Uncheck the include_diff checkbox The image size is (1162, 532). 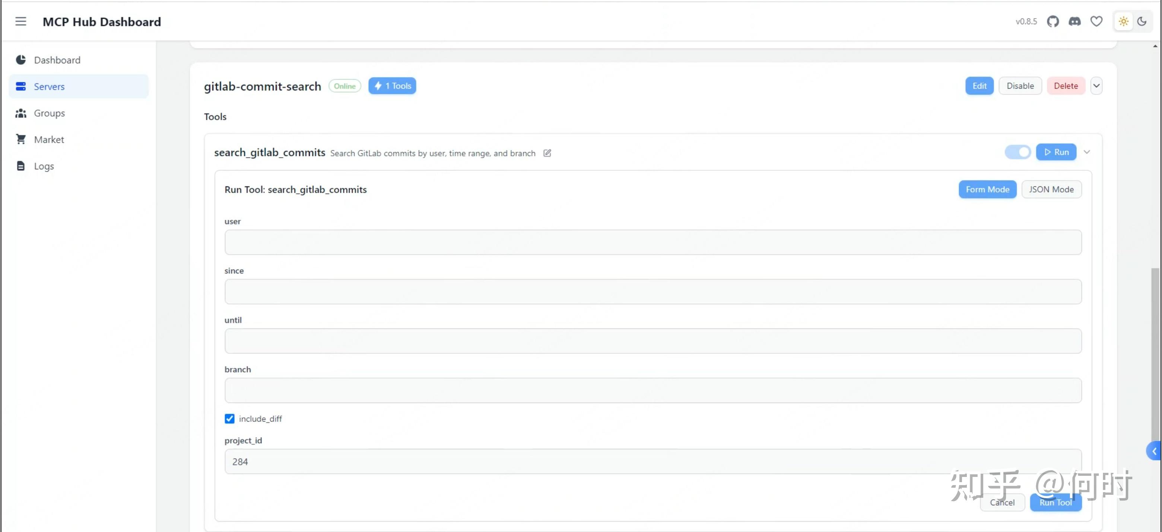tap(229, 419)
